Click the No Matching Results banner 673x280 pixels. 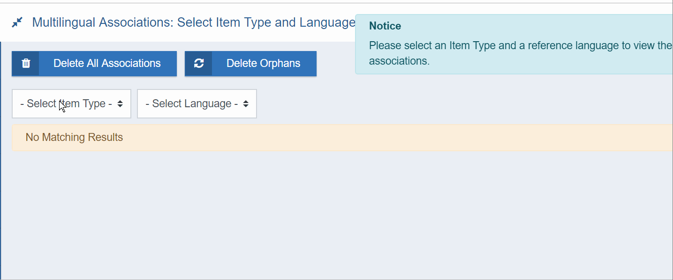tap(342, 138)
